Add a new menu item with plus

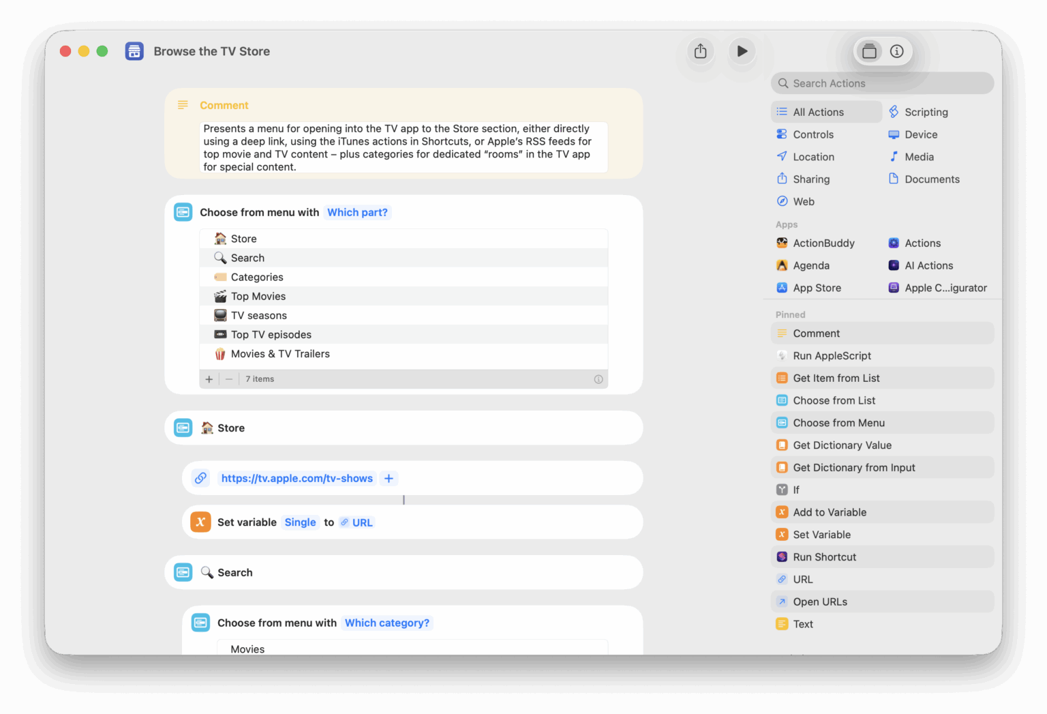point(209,379)
